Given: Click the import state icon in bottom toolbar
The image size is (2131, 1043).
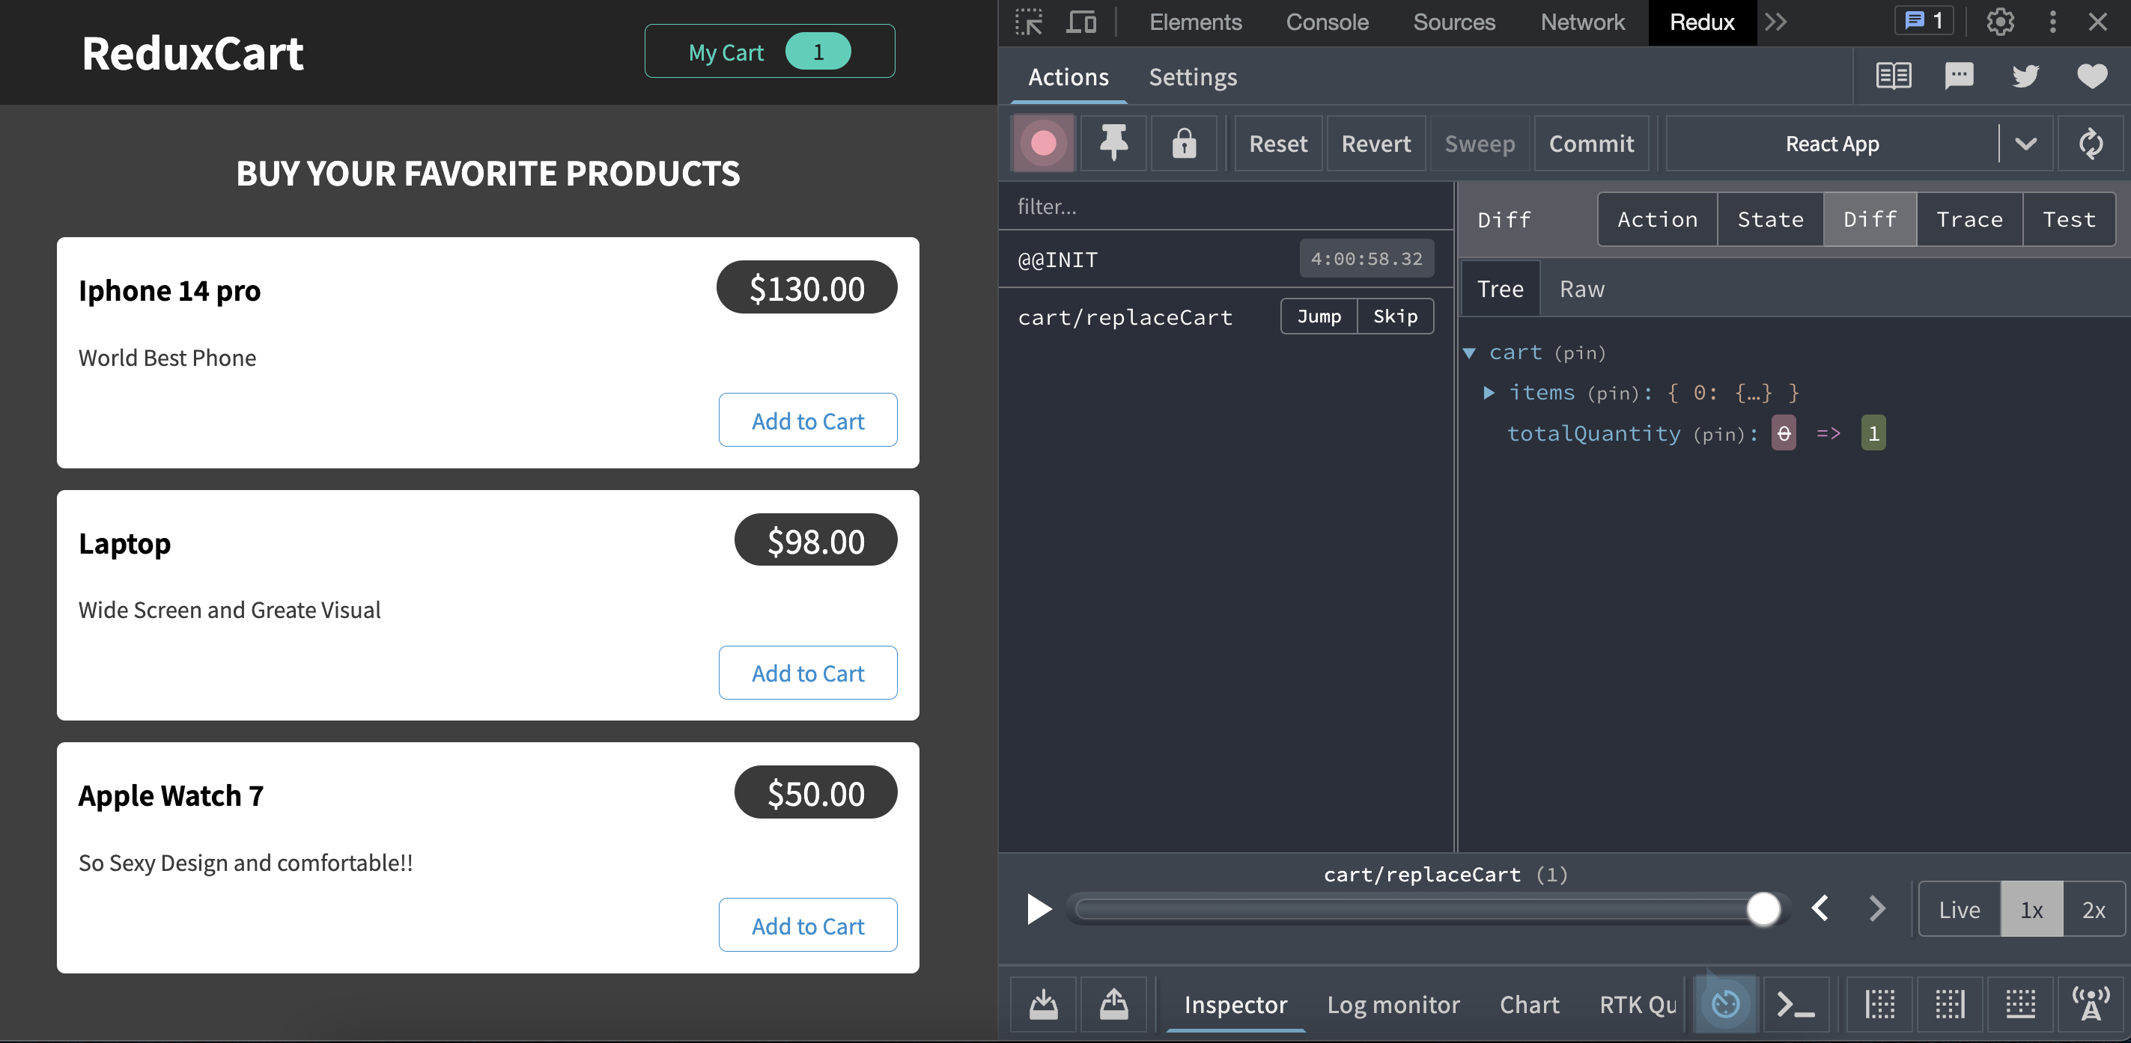Looking at the screenshot, I should point(1042,1004).
